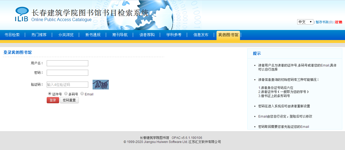Click the 注销 logout link
This screenshot has height=150, width=345.
tap(339, 22)
